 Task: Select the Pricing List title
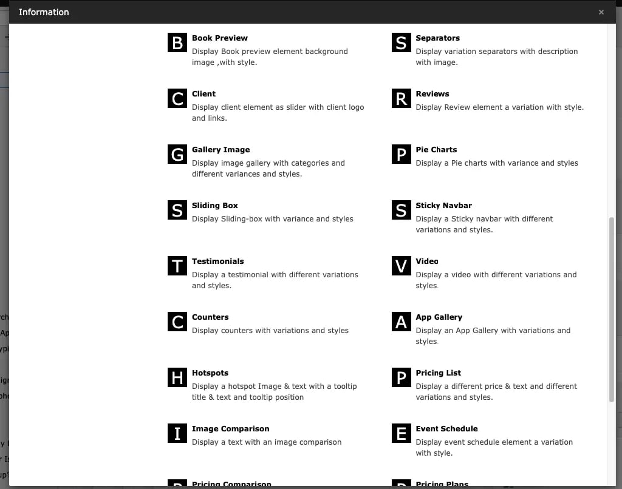pos(439,373)
